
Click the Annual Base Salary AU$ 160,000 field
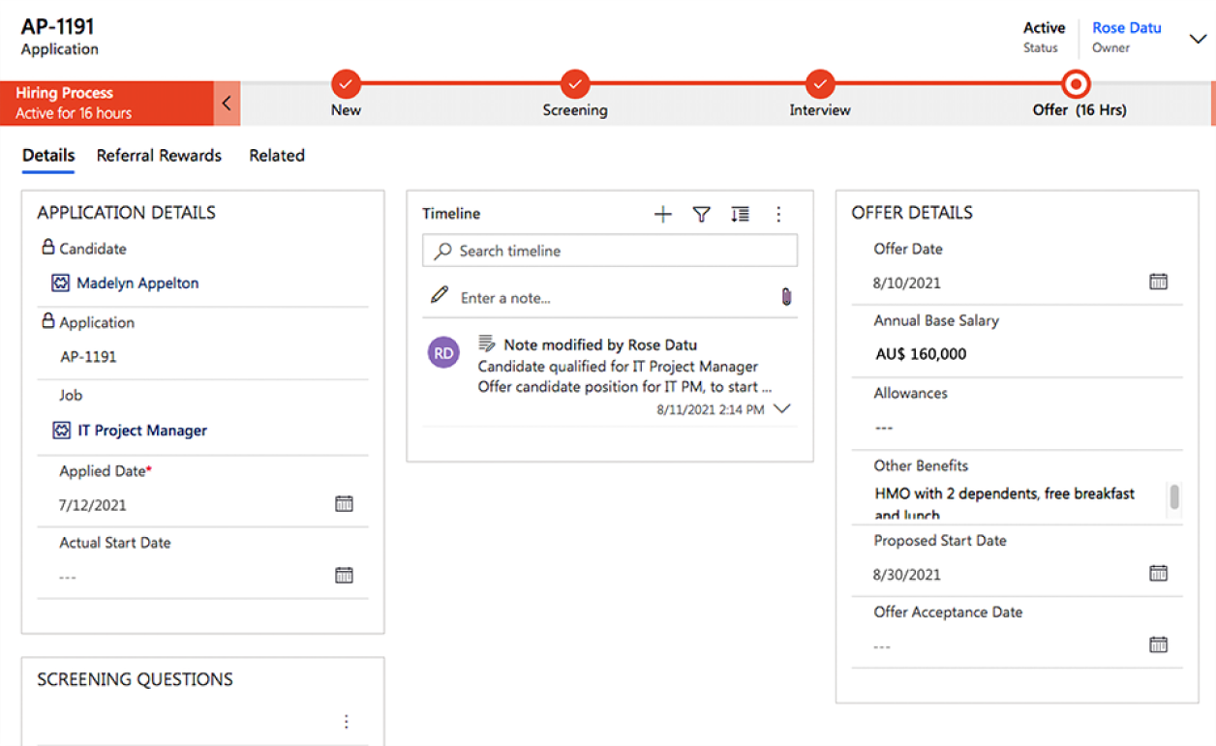point(921,354)
